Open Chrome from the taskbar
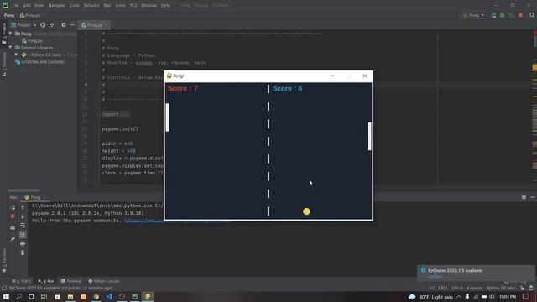 [96, 296]
